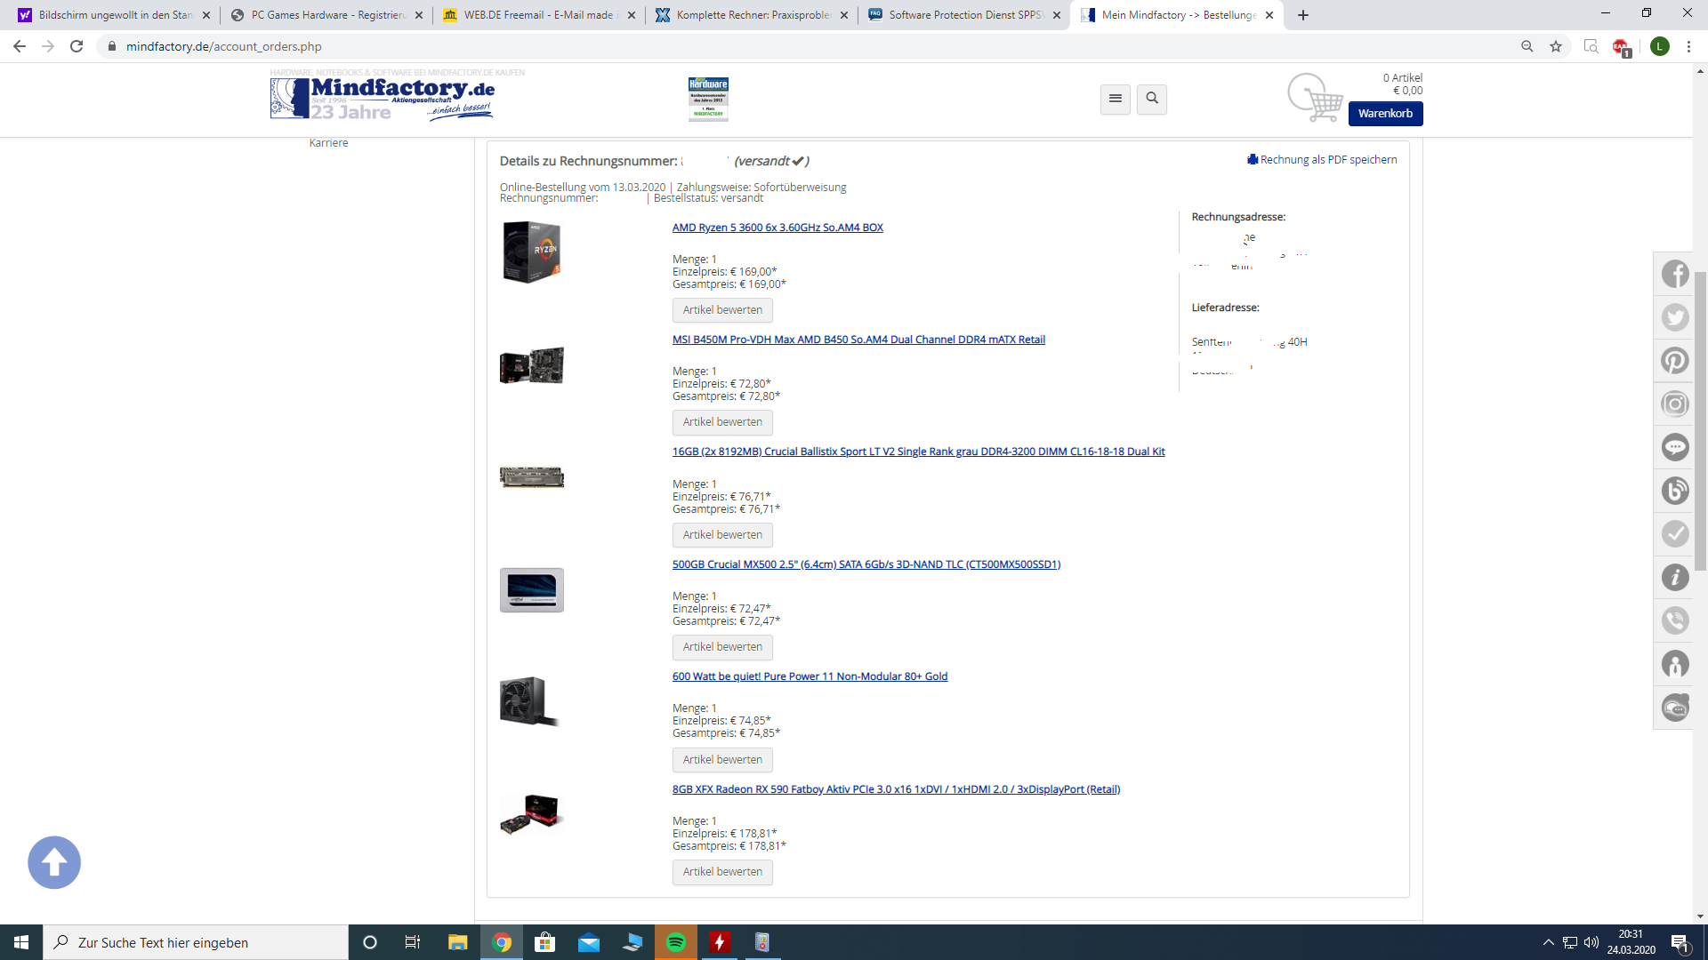Open Chrome's three-dot menu
The height and width of the screenshot is (960, 1708).
coord(1688,46)
